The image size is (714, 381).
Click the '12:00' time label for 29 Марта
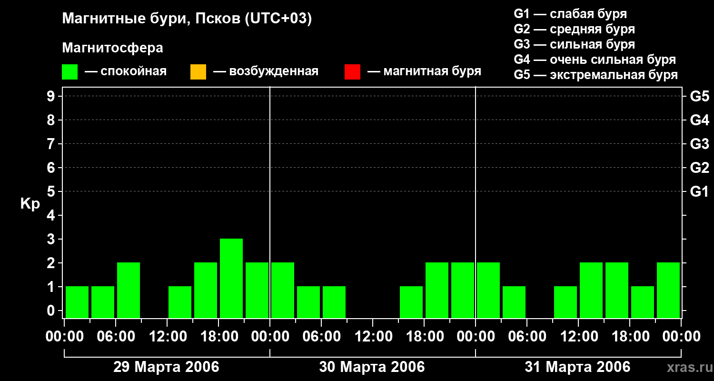point(167,337)
